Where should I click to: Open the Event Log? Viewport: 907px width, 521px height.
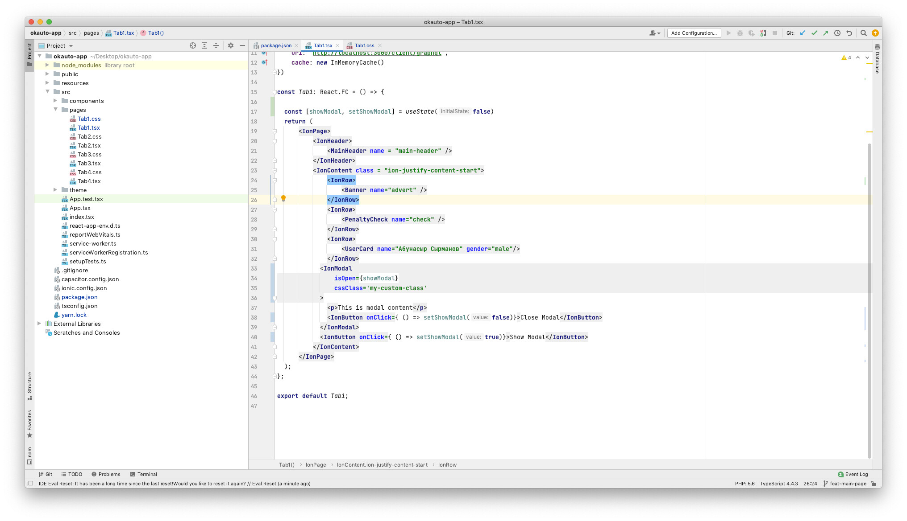[853, 474]
